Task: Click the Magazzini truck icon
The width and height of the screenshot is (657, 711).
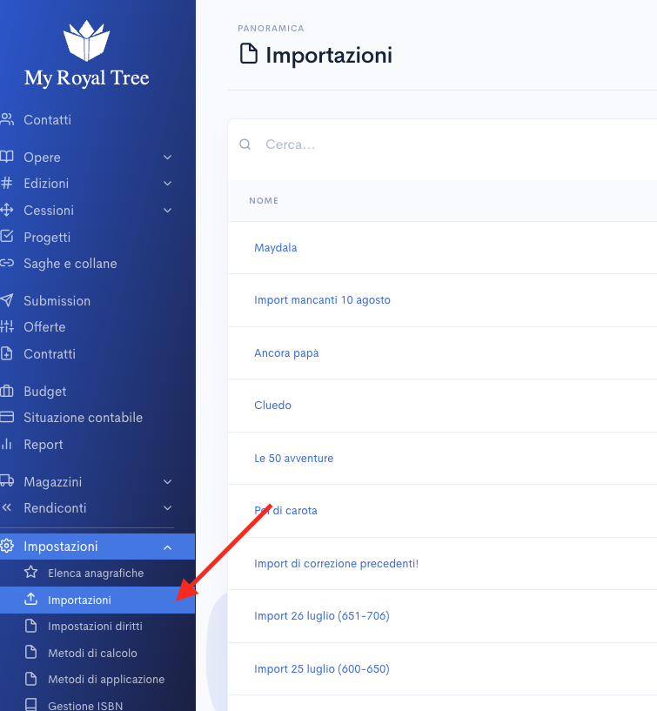Action: tap(7, 481)
